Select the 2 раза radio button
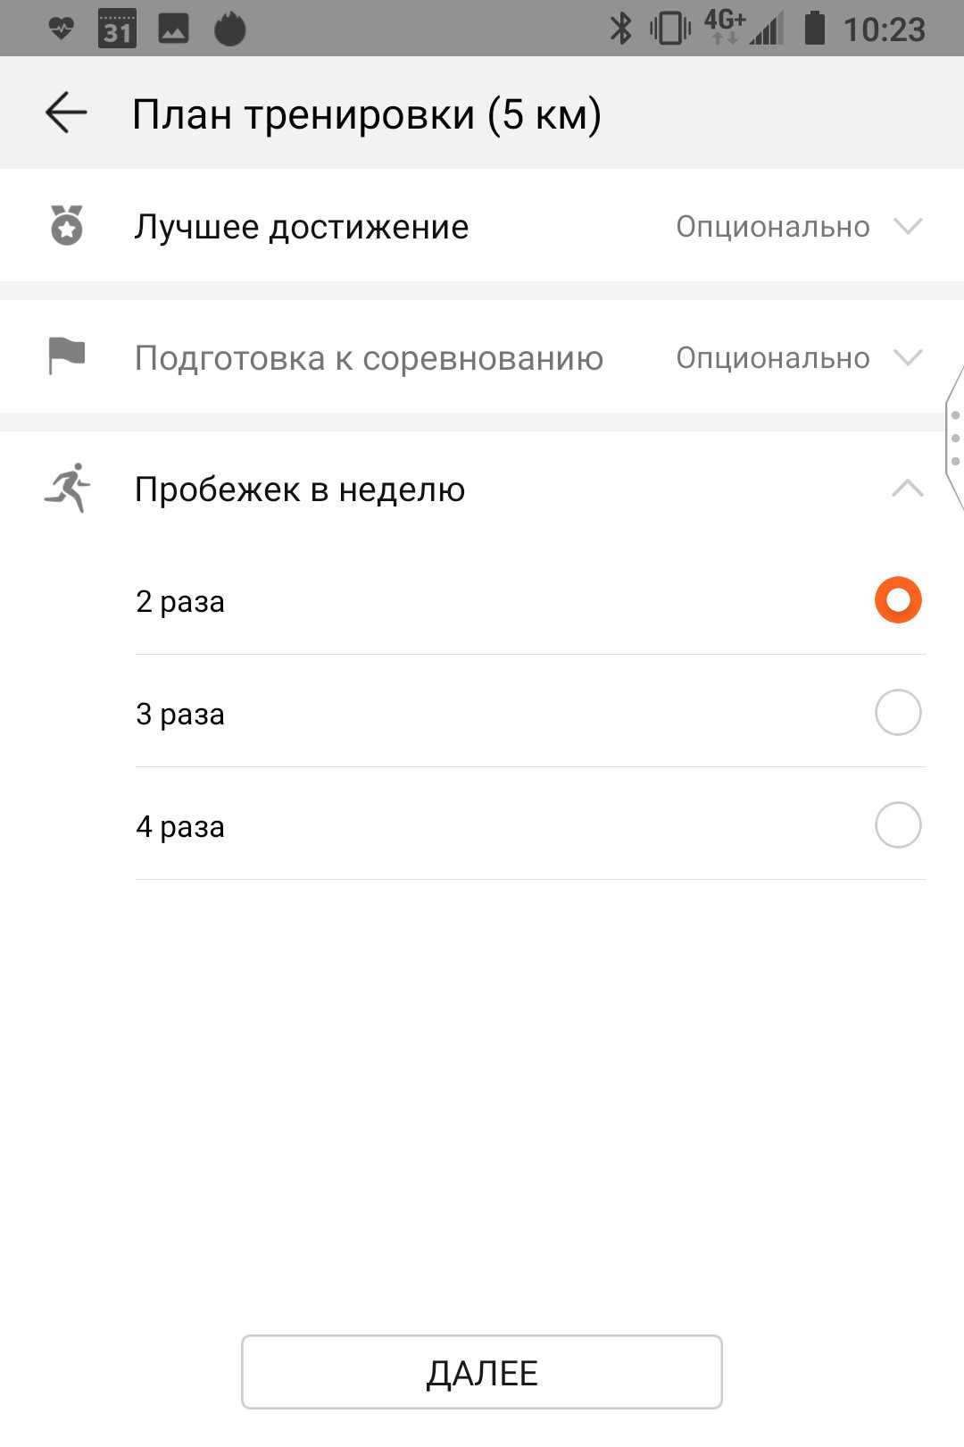The height and width of the screenshot is (1447, 964). pyautogui.click(x=897, y=599)
